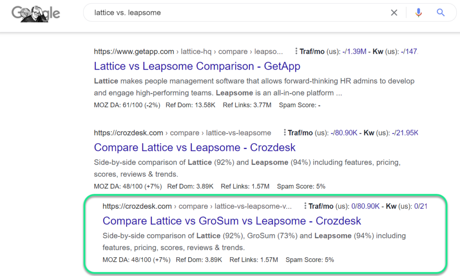Click GroSum result keyword value 0/21
The image size is (460, 276).
[x=420, y=206]
